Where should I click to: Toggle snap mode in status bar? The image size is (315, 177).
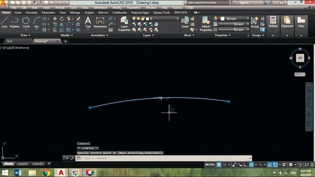pos(224,165)
